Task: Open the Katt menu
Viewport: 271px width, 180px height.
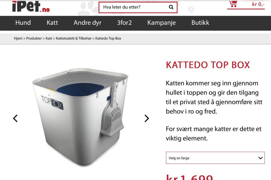Action: coord(52,23)
